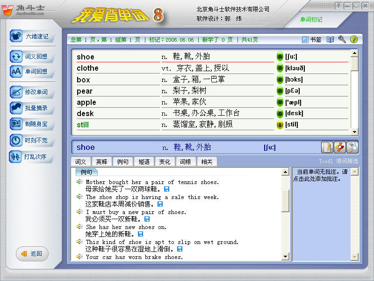Toggle the green 0 marker for apple

(x=280, y=102)
